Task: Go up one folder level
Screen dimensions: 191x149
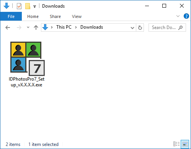Action: coord(36,28)
